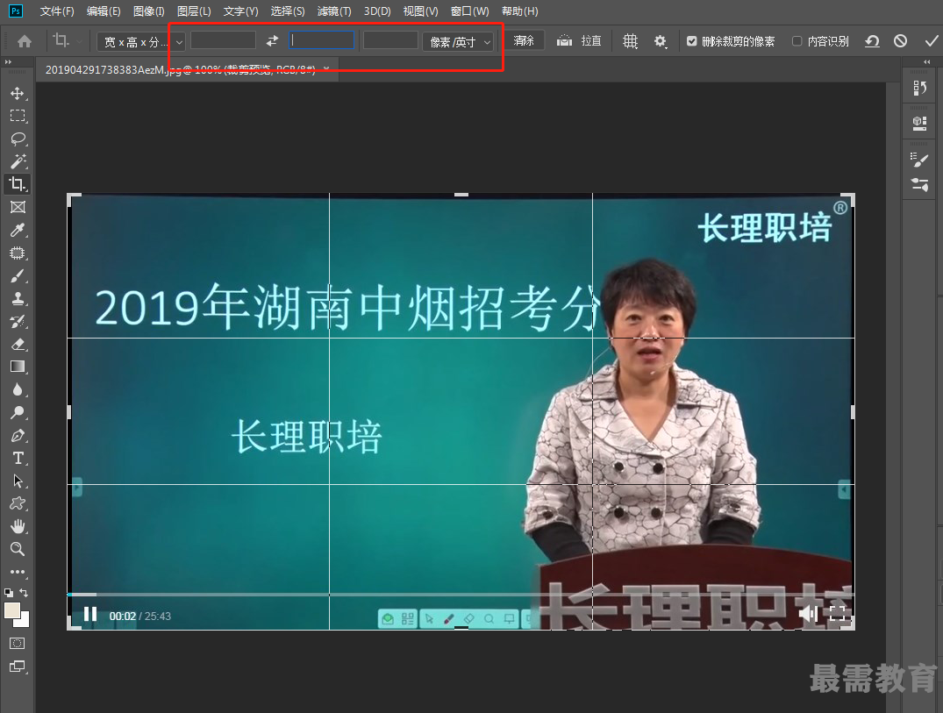Select the Brush tool

click(x=18, y=276)
